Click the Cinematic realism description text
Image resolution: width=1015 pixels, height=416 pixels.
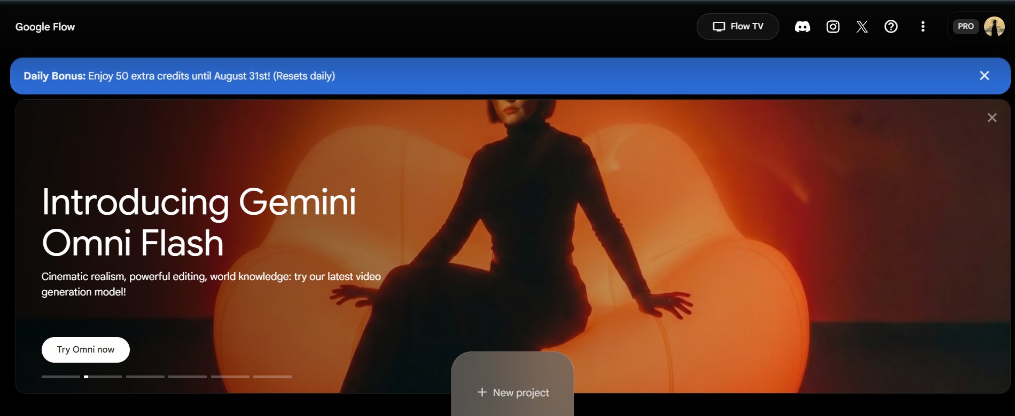point(211,284)
